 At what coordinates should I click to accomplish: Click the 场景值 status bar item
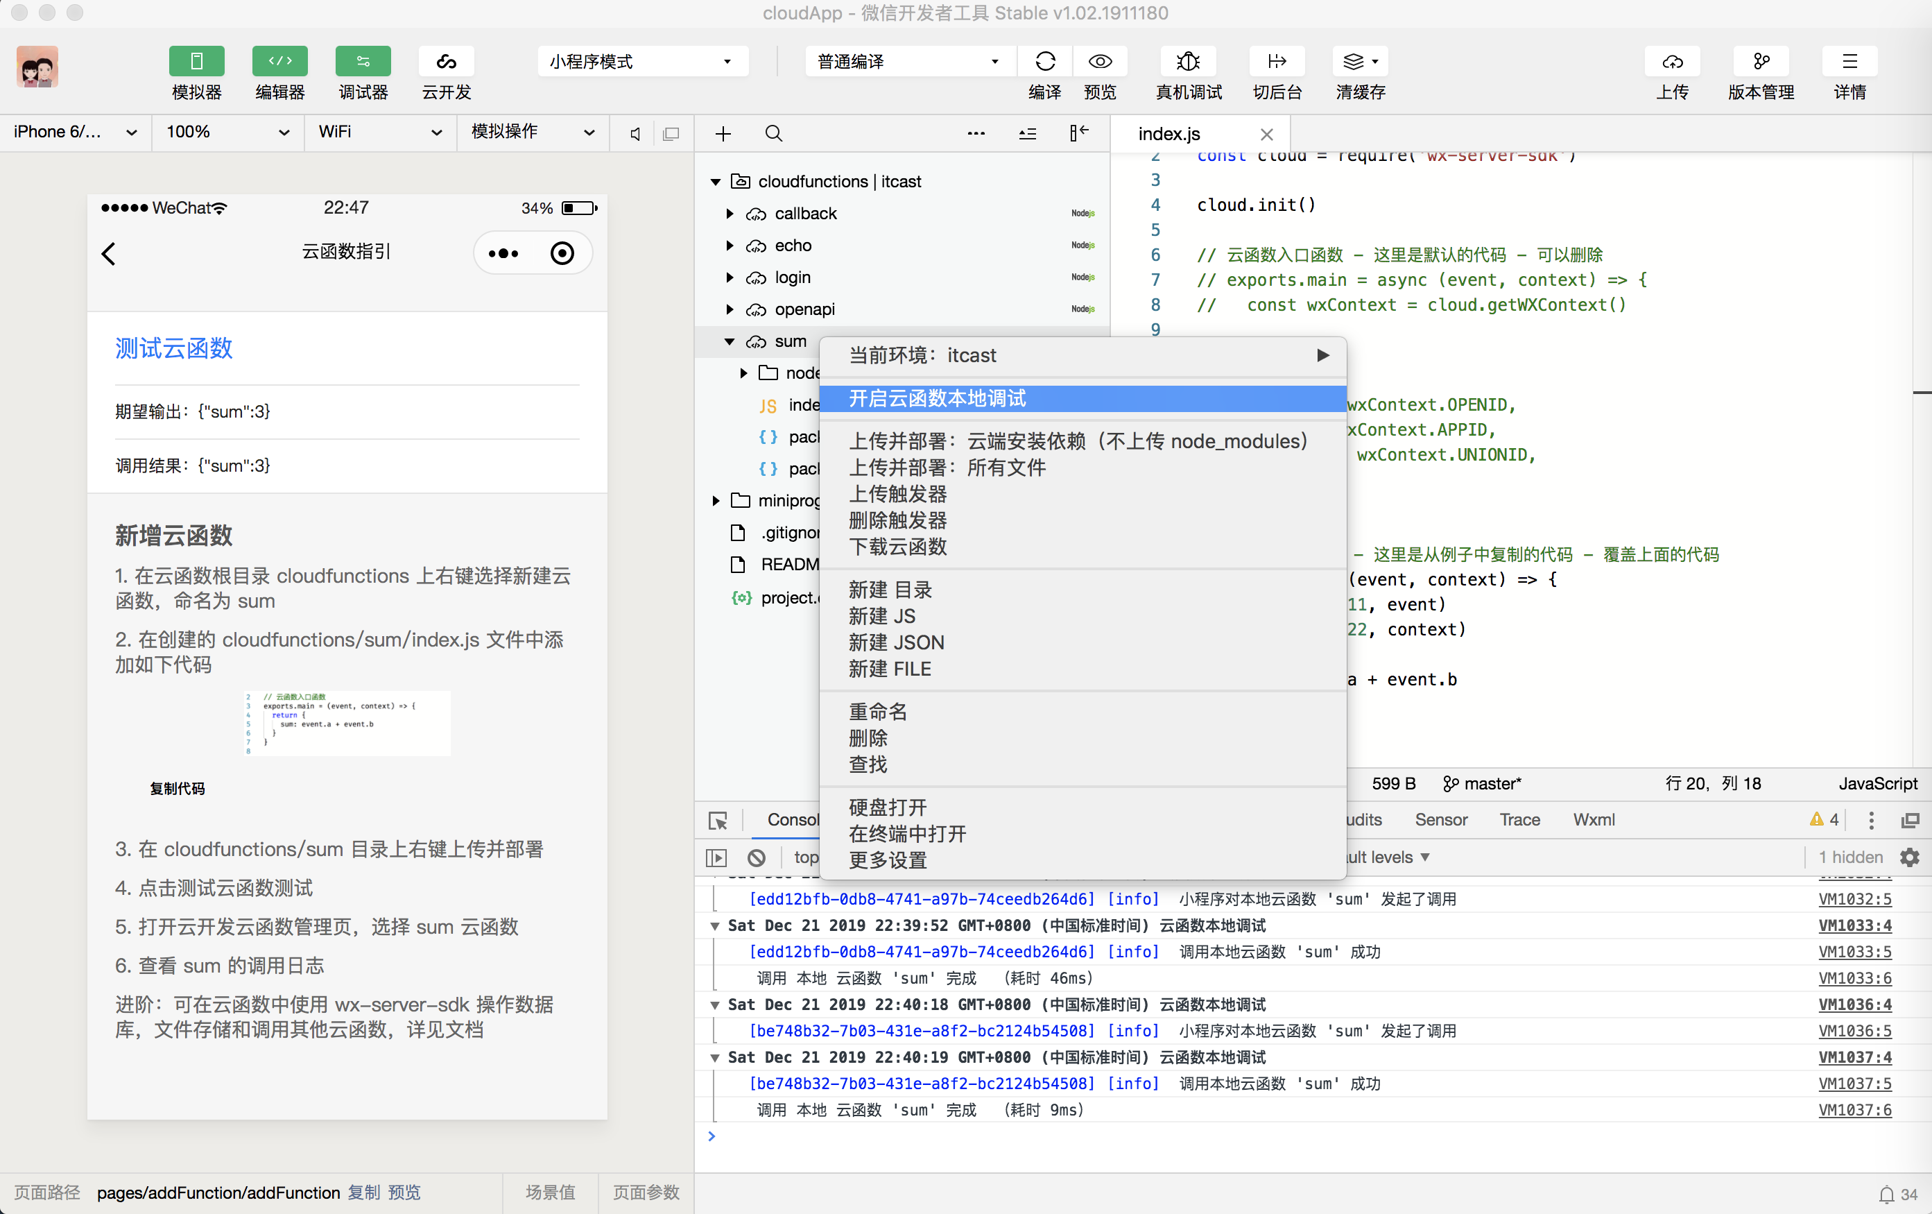[550, 1192]
